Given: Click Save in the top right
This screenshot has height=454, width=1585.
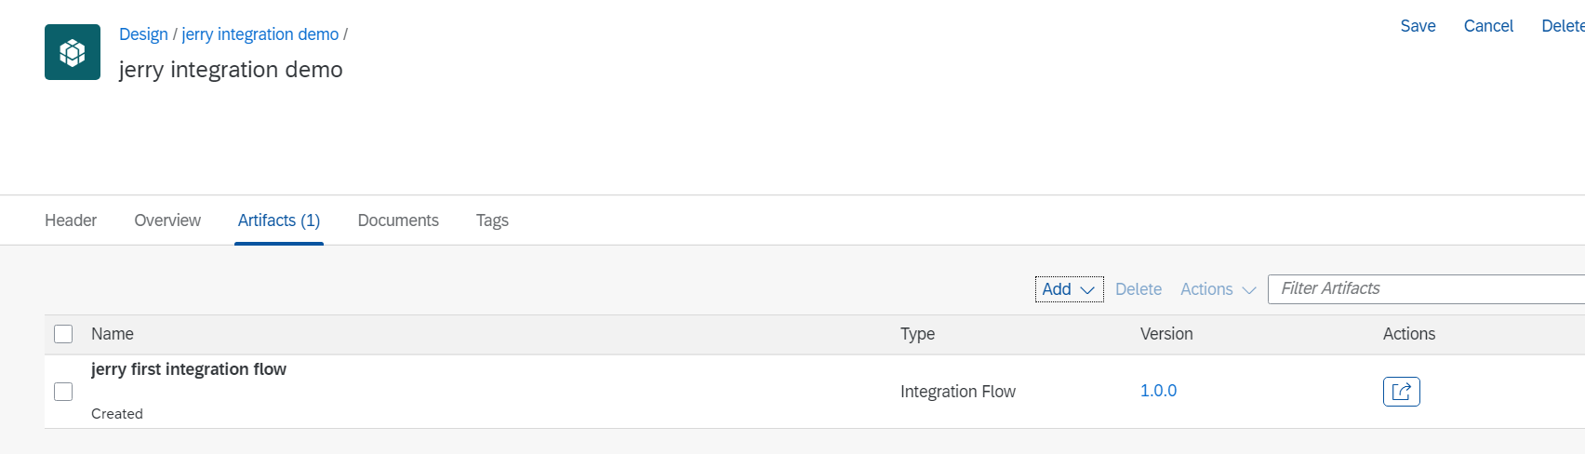Looking at the screenshot, I should coord(1418,26).
